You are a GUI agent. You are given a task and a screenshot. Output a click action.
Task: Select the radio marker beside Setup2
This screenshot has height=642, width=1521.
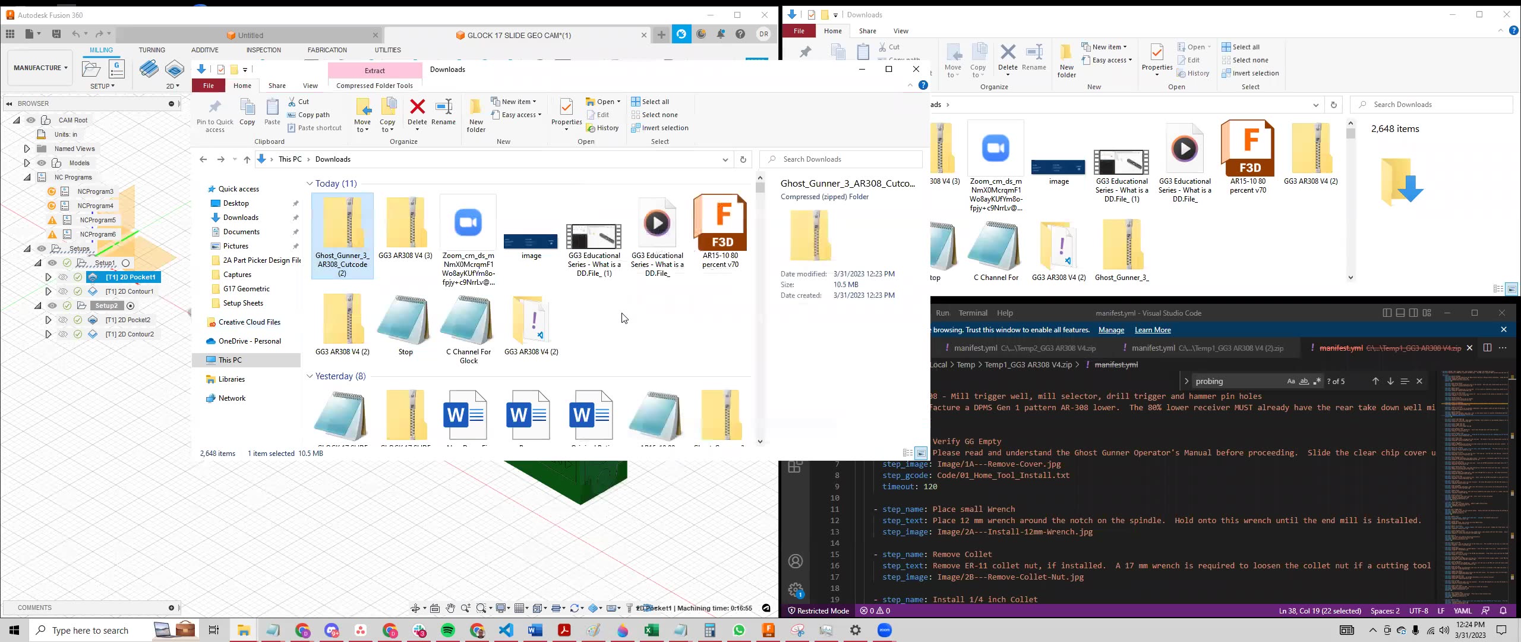tap(130, 306)
